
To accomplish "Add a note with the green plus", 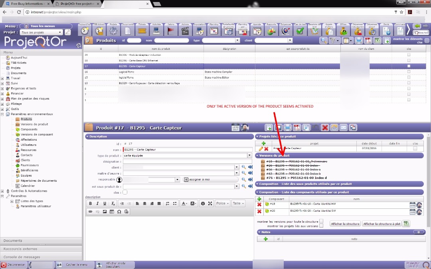I will click(265, 239).
